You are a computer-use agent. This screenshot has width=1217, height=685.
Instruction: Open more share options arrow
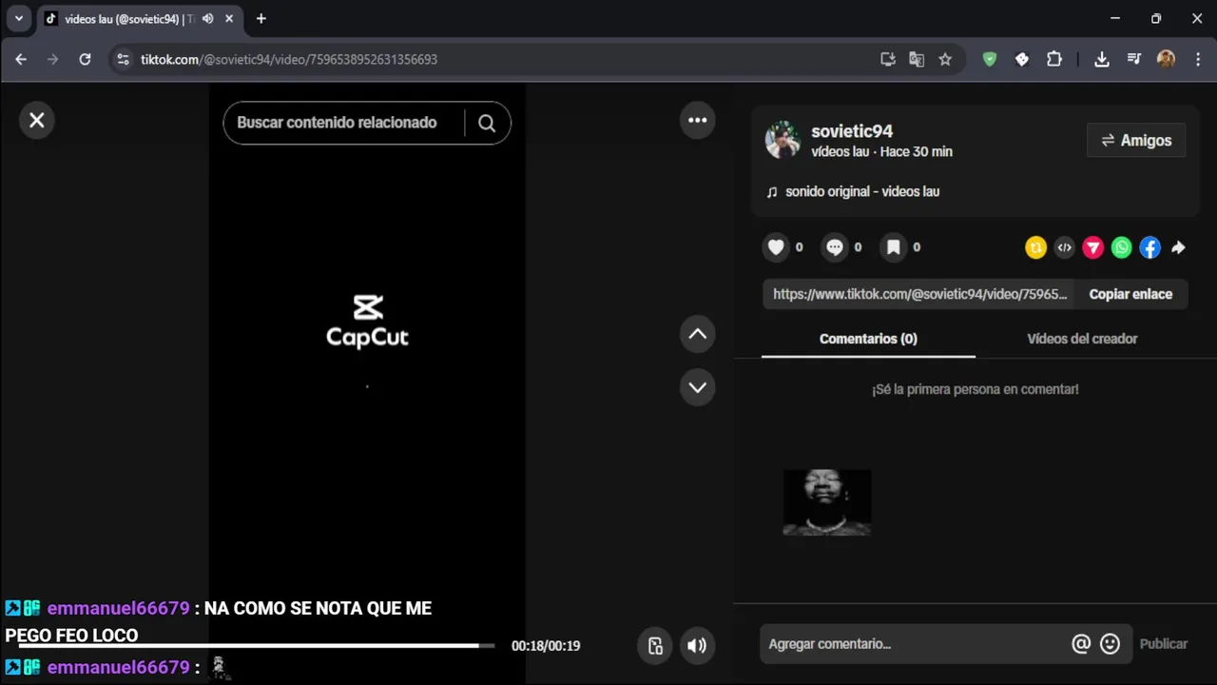(1178, 247)
